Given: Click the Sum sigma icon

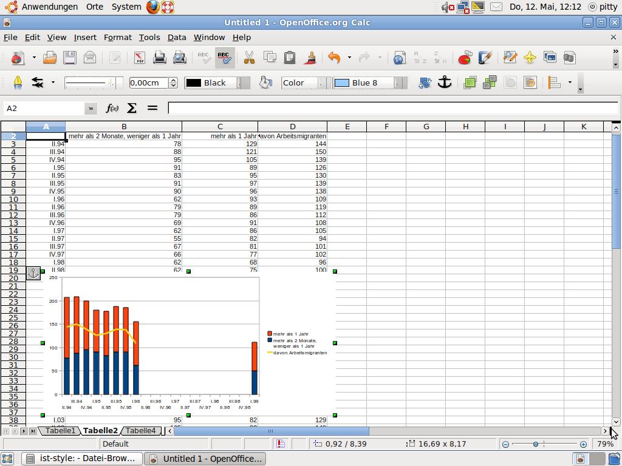Looking at the screenshot, I should [132, 108].
